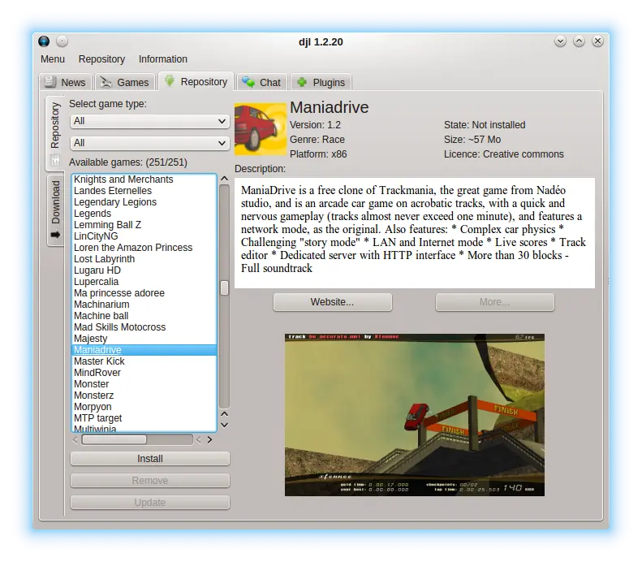Select Mad Skills Motocross in list

click(x=144, y=327)
